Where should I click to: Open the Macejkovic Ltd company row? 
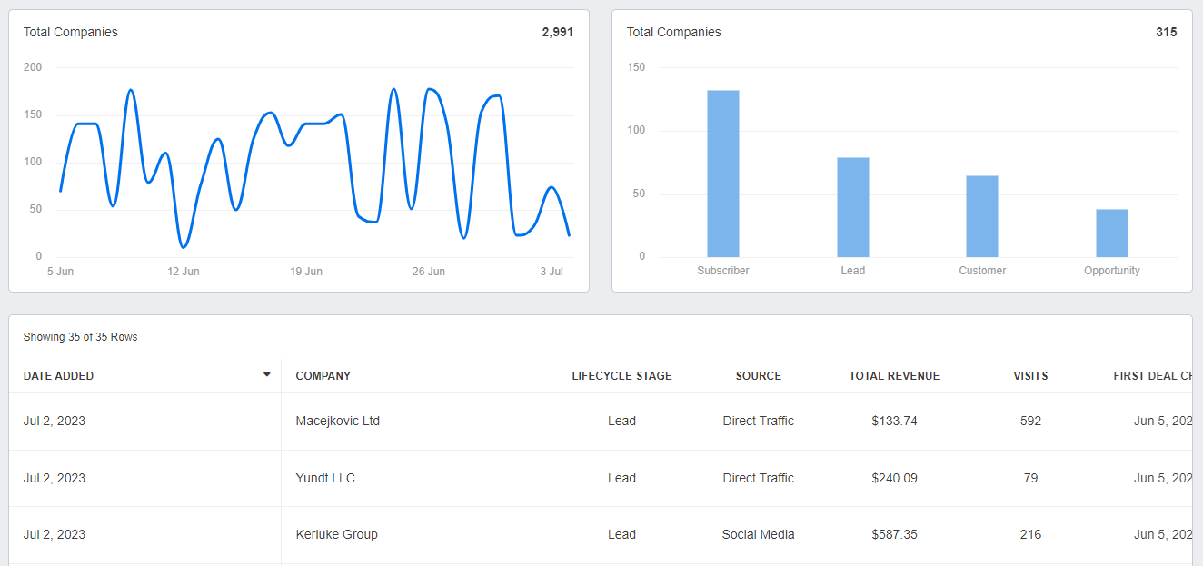click(337, 422)
